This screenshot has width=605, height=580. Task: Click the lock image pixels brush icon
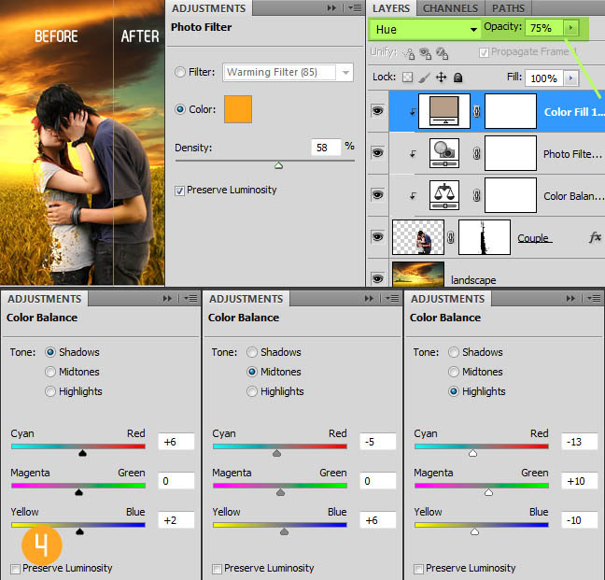(424, 78)
